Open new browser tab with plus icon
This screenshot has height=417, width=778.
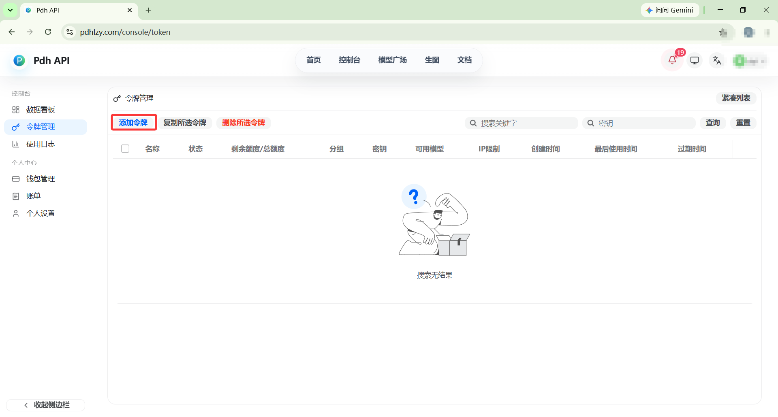point(148,10)
